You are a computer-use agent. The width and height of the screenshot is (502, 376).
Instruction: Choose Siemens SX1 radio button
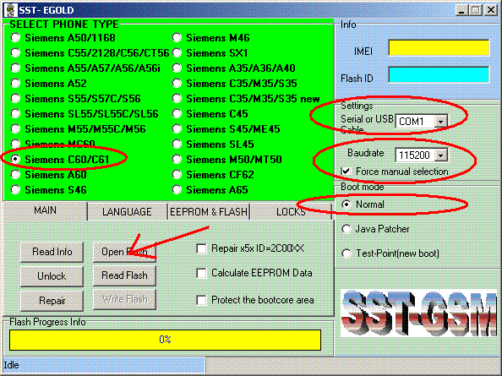(x=177, y=52)
